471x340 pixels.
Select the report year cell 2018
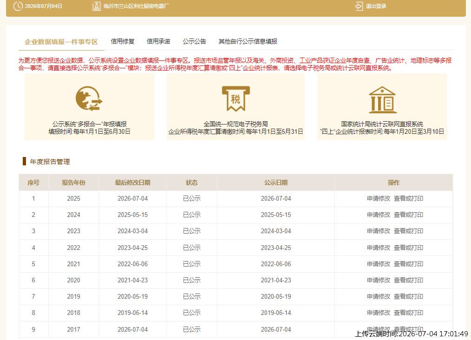pos(73,313)
